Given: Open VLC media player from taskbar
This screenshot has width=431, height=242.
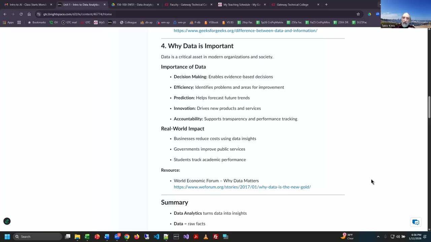Looking at the screenshot, I should tap(206, 237).
